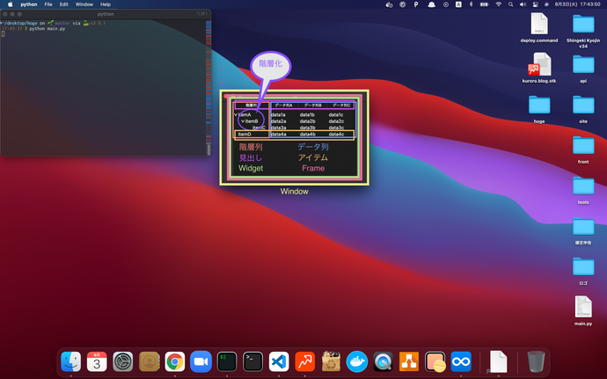
Task: Open QuickTime Player from the Dock
Action: click(383, 361)
